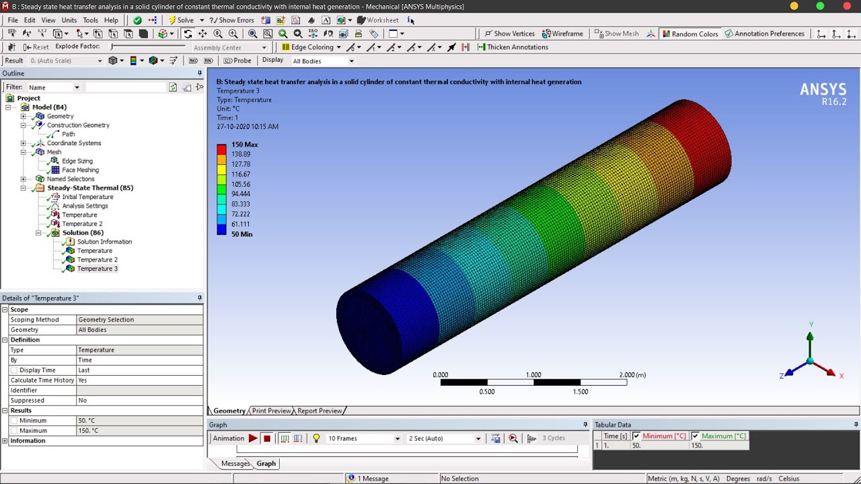The image size is (861, 484).
Task: Open the Units menu
Action: (69, 20)
